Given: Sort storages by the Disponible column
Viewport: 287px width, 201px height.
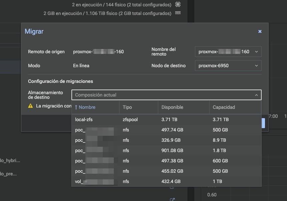Looking at the screenshot, I should click(172, 107).
